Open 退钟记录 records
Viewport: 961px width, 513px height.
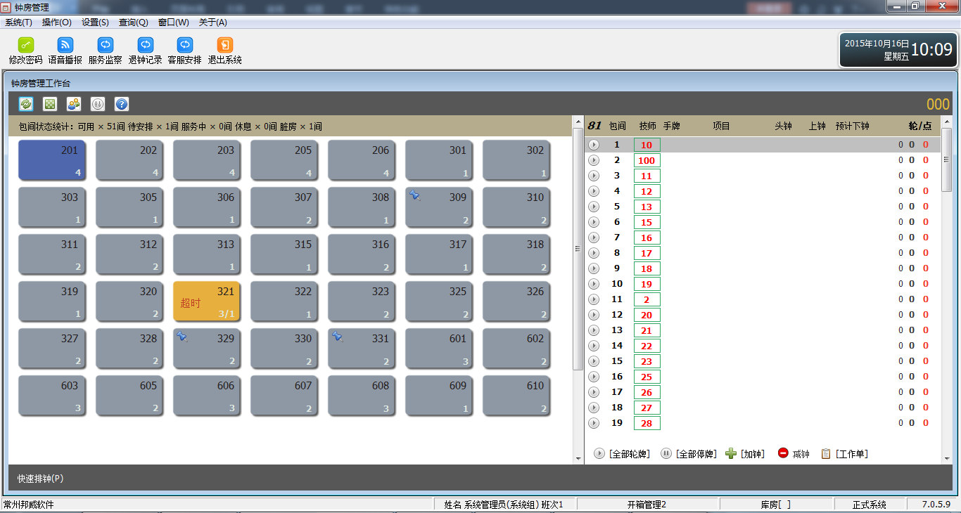[x=145, y=45]
